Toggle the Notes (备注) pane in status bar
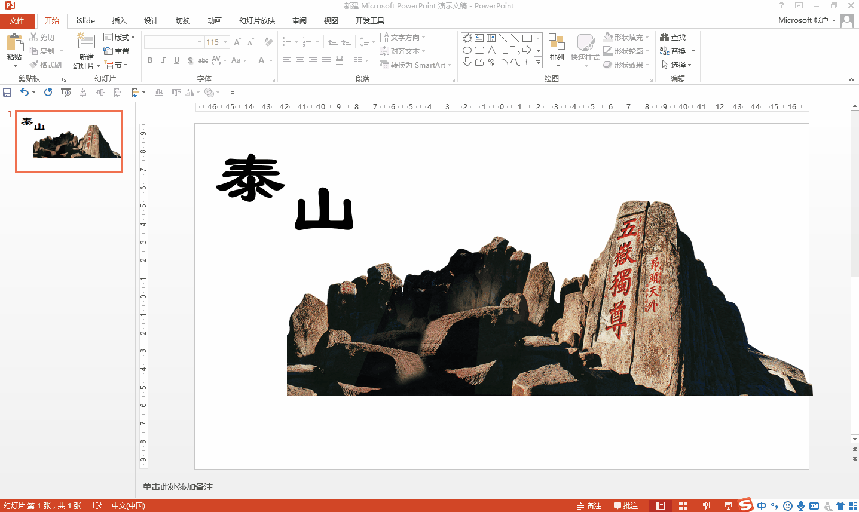Viewport: 859px width, 512px height. [x=589, y=506]
